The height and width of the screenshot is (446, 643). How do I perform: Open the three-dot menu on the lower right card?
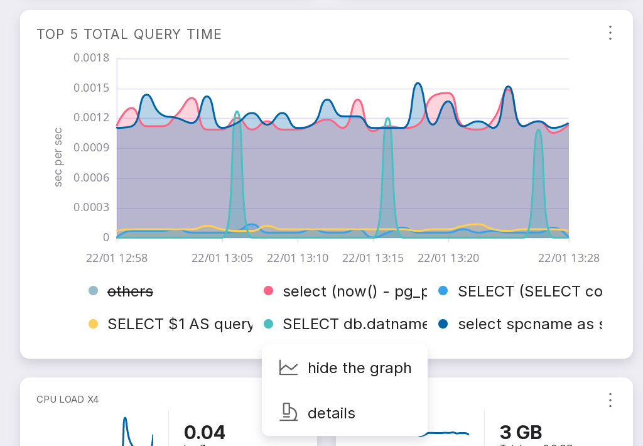coord(610,400)
